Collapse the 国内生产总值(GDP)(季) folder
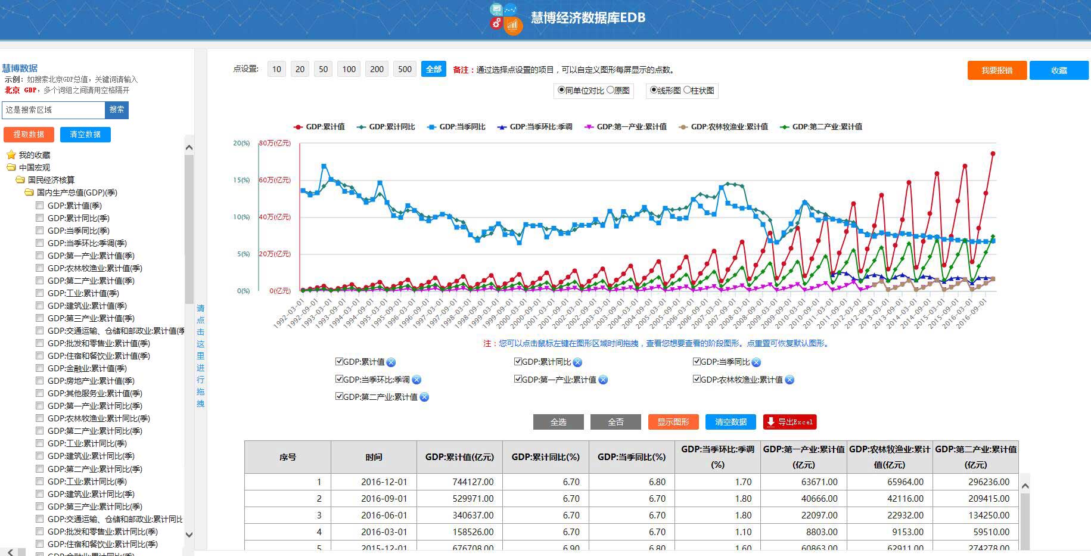Viewport: 1091px width, 556px height. point(29,192)
